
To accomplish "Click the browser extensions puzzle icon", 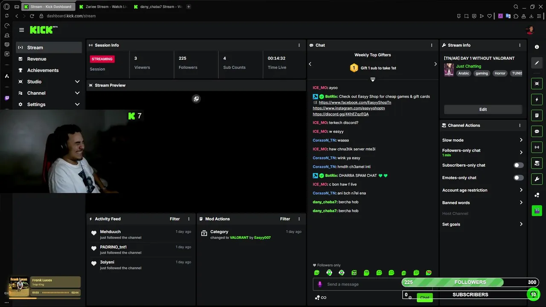I will point(516,16).
